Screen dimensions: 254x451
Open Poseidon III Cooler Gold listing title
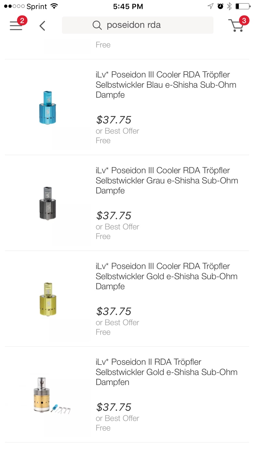click(x=166, y=276)
